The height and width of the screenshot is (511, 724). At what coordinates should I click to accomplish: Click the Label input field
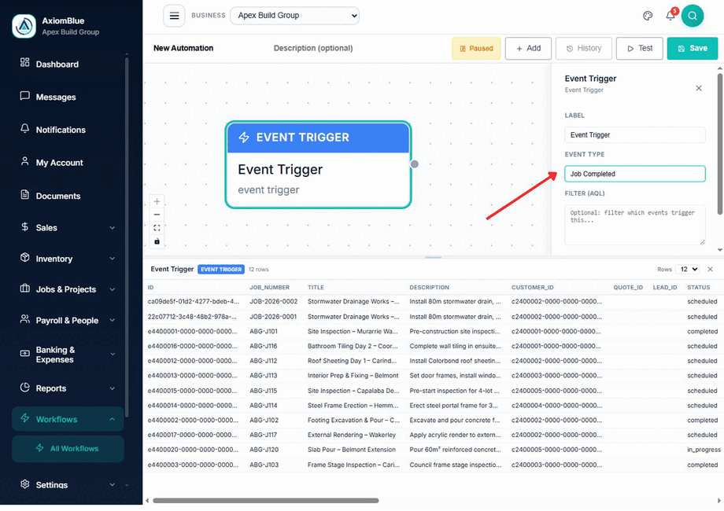coord(634,134)
